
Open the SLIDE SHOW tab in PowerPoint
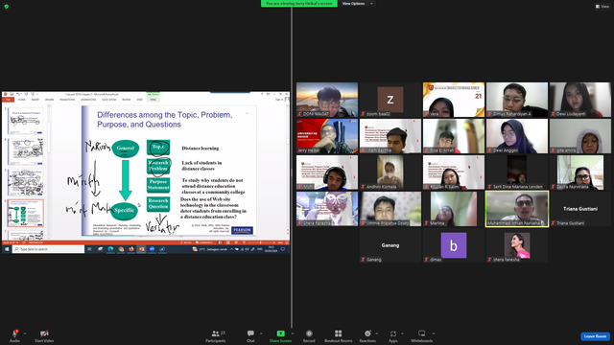click(x=108, y=100)
